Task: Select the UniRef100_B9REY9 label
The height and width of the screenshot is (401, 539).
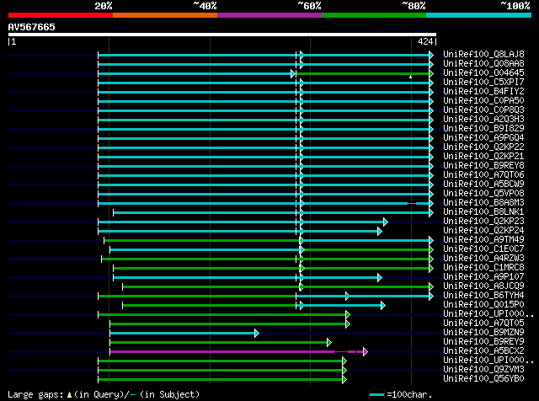Action: point(483,342)
